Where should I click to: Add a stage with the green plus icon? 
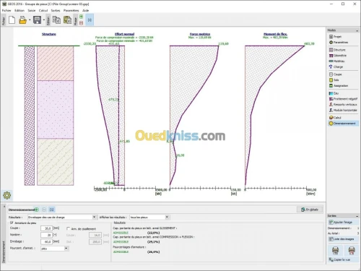click(x=81, y=17)
